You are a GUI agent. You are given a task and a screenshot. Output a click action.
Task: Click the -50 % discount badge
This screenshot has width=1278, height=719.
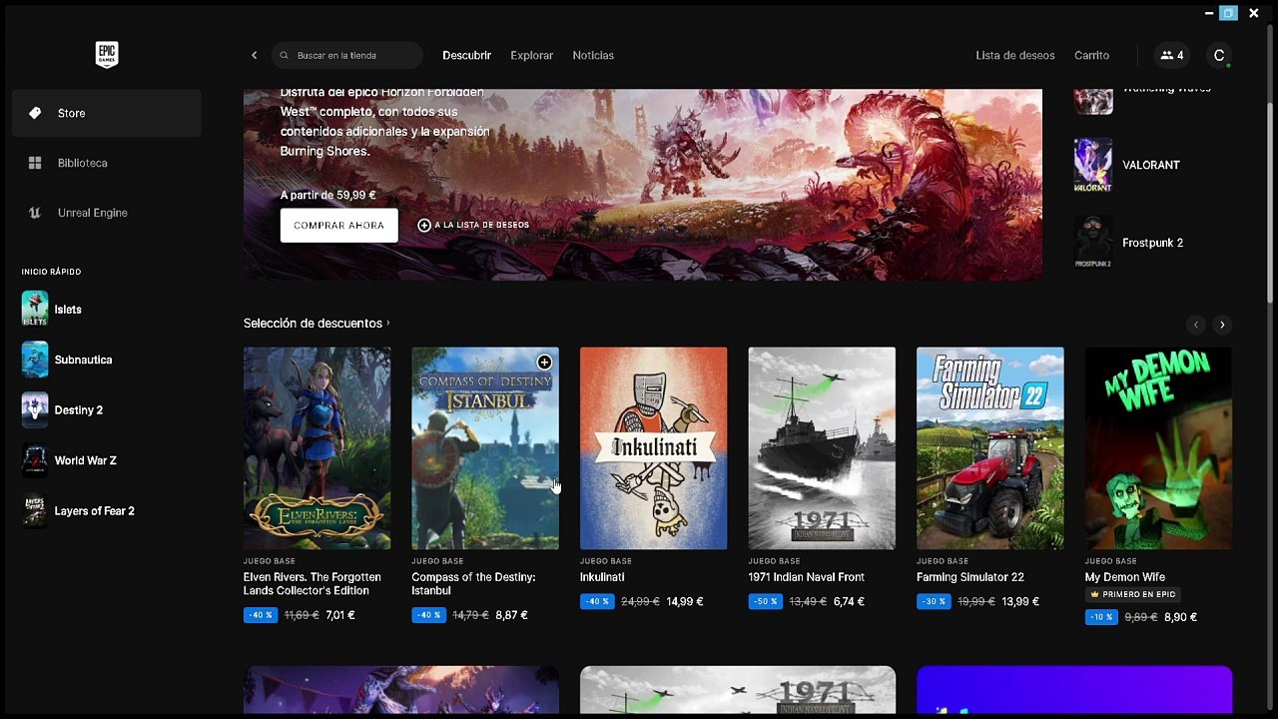[x=766, y=601]
